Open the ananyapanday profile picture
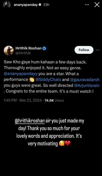Screen dimensions: 102x176 click(7, 5)
